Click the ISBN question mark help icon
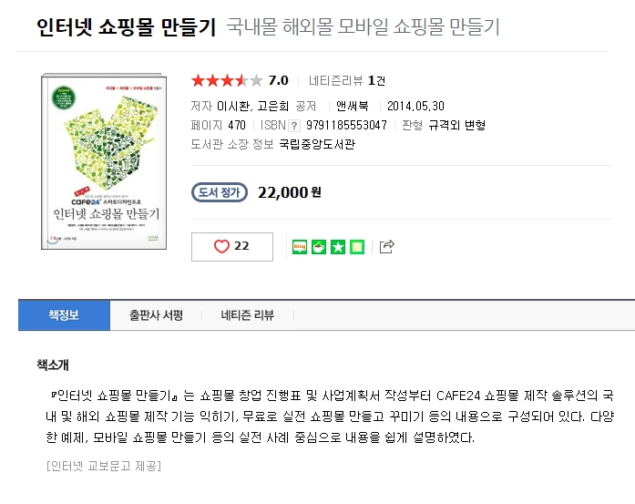 [x=294, y=125]
